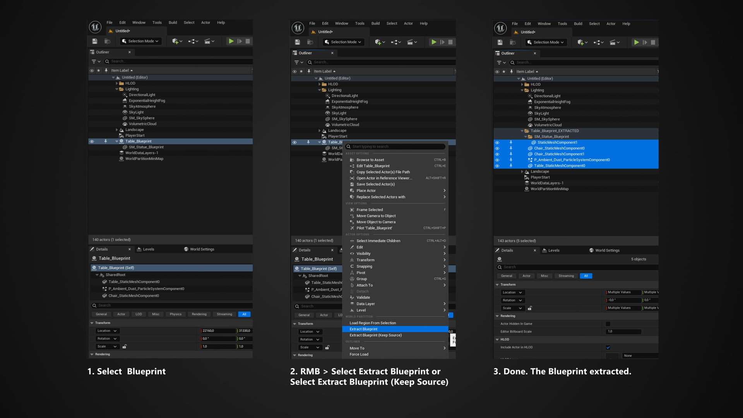Open the Outliner filter settings in step 1
This screenshot has height=418, width=743.
(95, 62)
